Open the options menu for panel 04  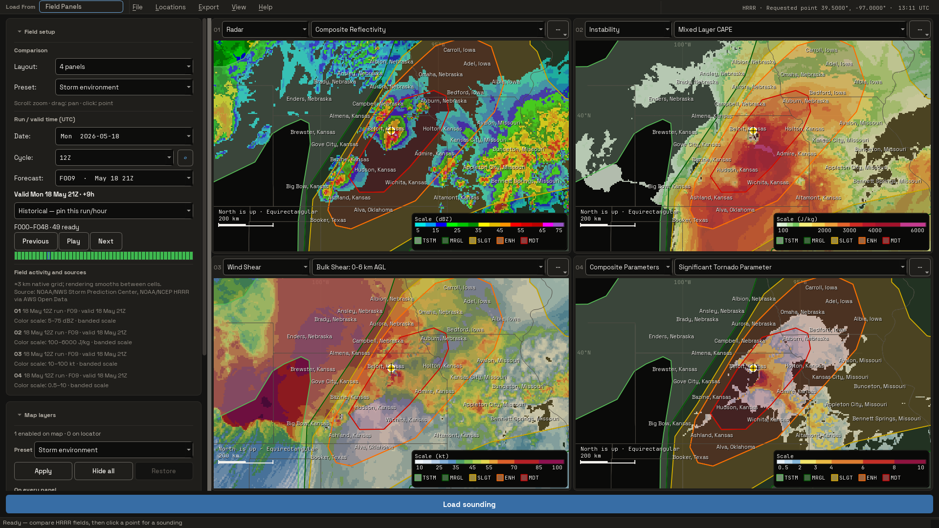[919, 267]
